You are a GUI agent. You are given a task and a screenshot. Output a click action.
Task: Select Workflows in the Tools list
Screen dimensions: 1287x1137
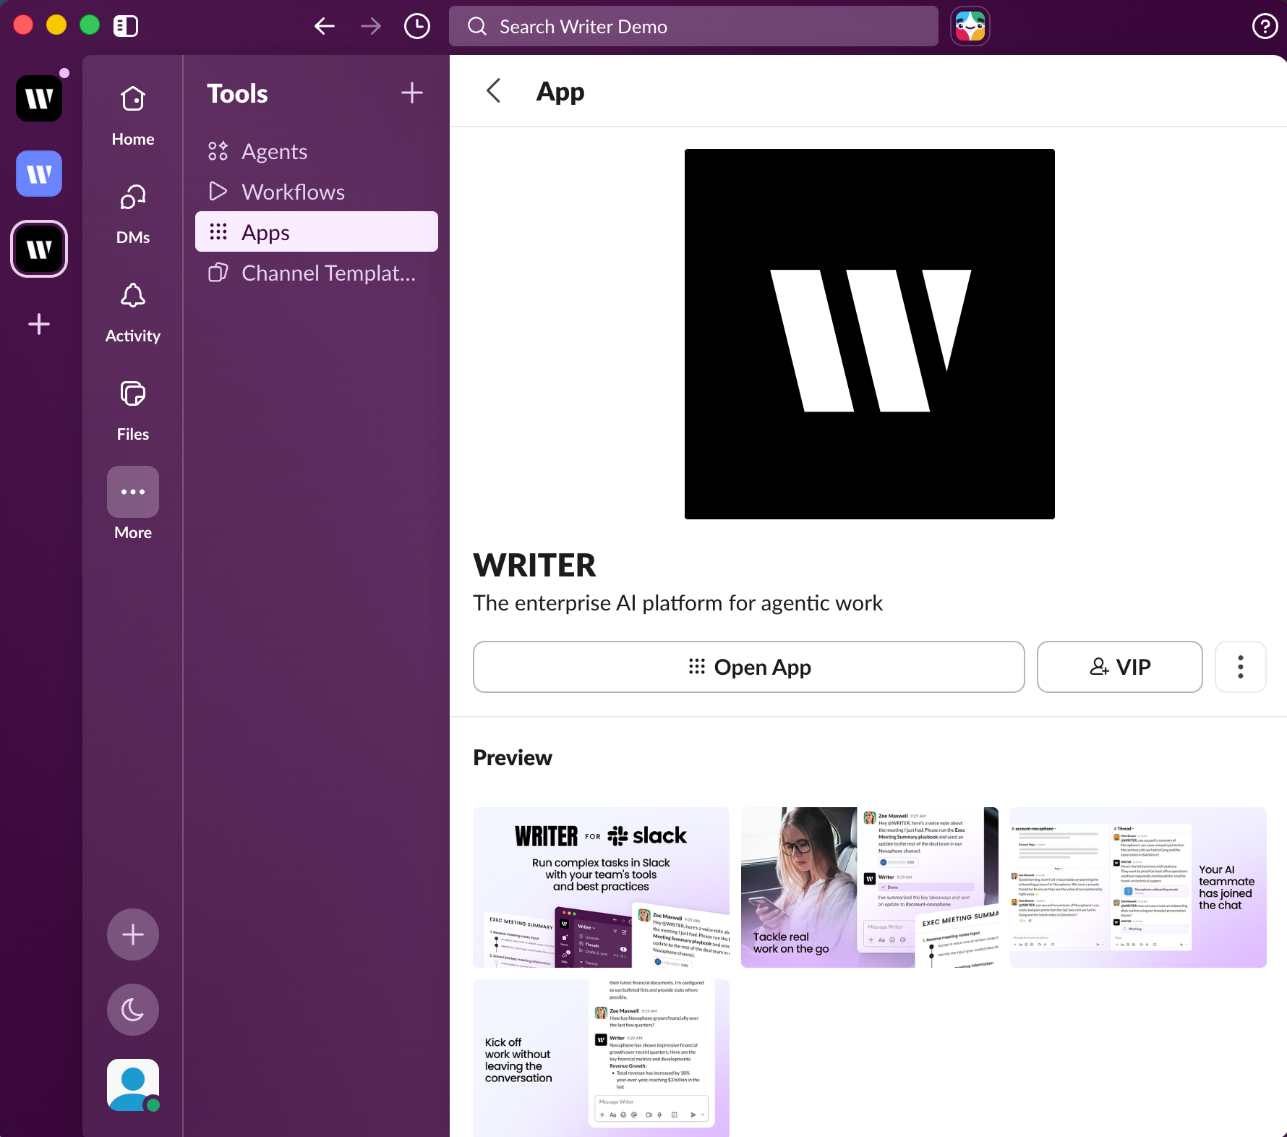click(317, 192)
